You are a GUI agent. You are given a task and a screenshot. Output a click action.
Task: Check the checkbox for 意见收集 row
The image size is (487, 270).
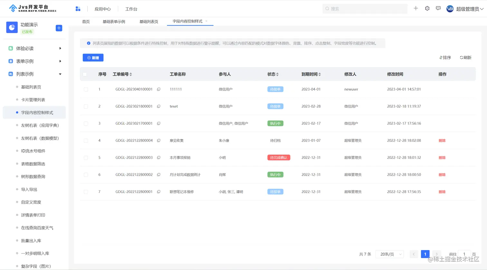[x=86, y=140]
